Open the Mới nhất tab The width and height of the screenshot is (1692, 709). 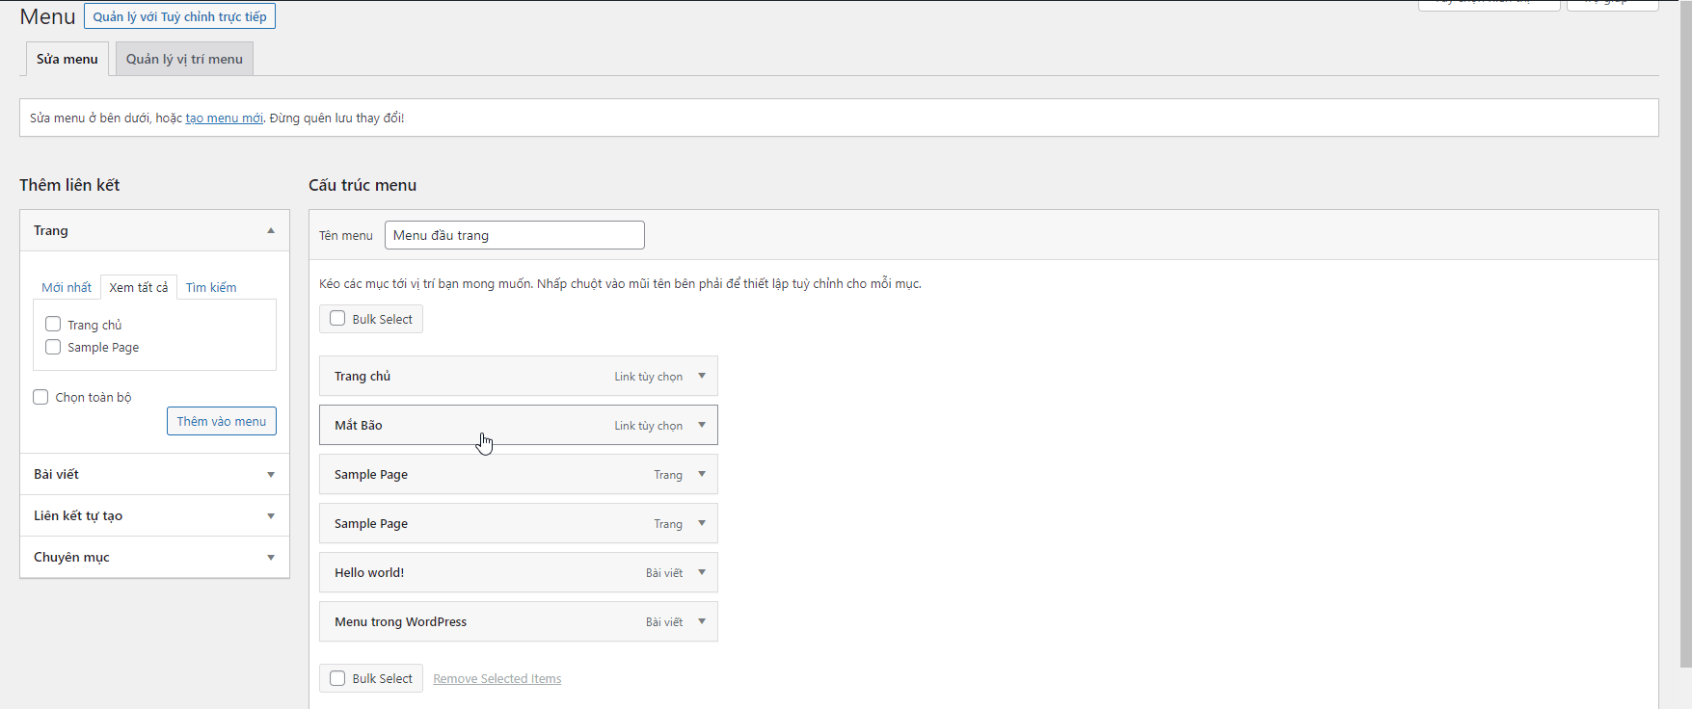[67, 287]
